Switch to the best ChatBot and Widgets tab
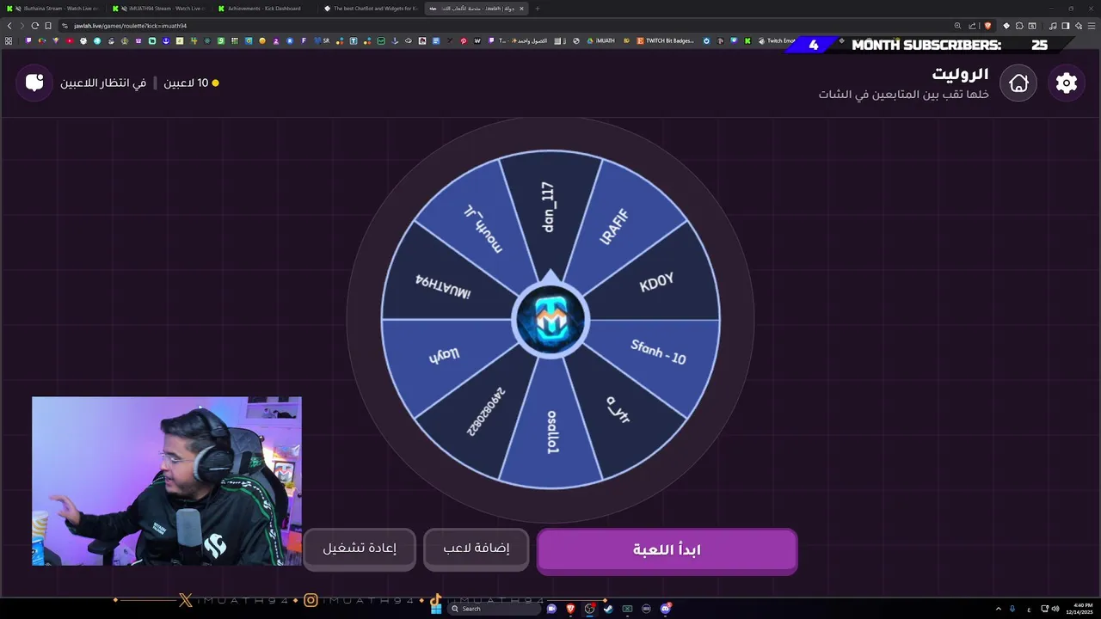The width and height of the screenshot is (1101, 619). pyautogui.click(x=370, y=9)
